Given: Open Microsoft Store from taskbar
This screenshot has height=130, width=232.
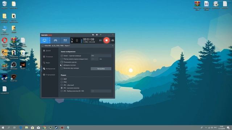Looking at the screenshot, I should [32, 127].
